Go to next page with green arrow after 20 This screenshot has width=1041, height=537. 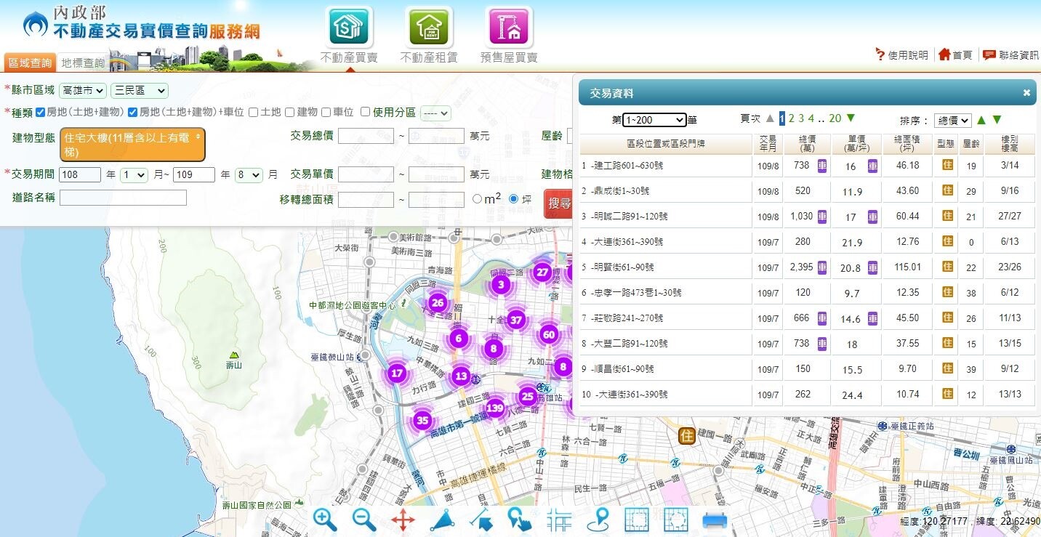[x=851, y=118]
